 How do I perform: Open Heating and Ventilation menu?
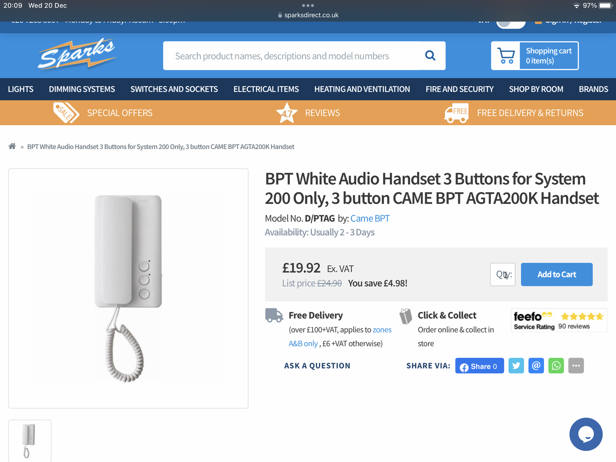pyautogui.click(x=362, y=89)
